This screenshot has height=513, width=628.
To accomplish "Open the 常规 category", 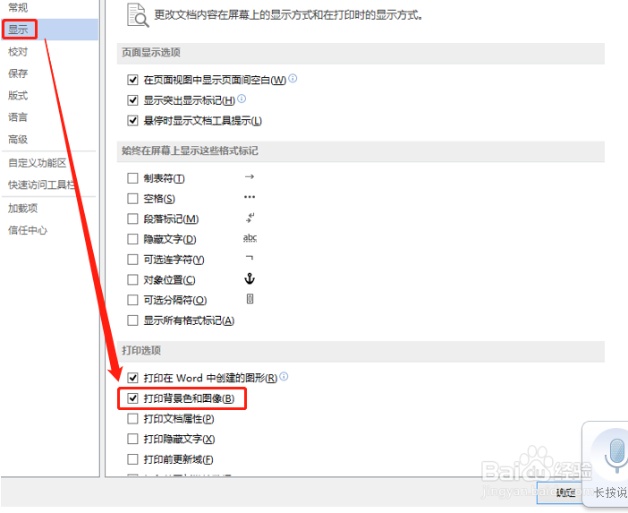I will pyautogui.click(x=18, y=8).
